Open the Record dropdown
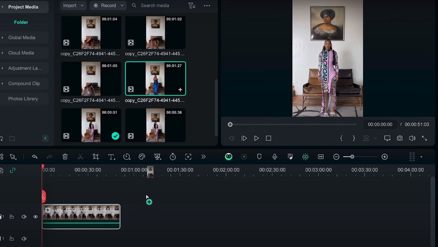This screenshot has width=438, height=247. coord(108,5)
